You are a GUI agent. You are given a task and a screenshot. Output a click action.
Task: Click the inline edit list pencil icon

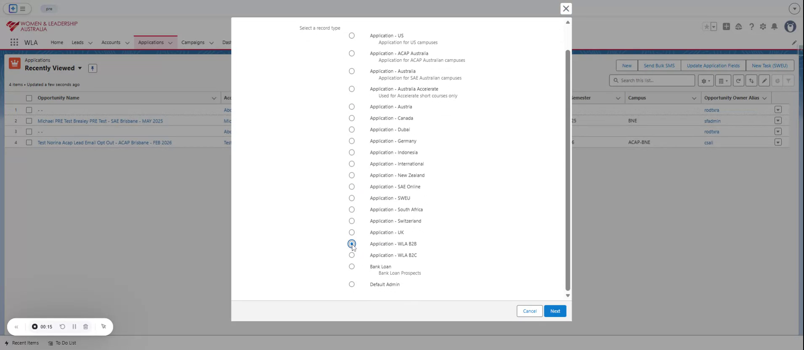764,80
